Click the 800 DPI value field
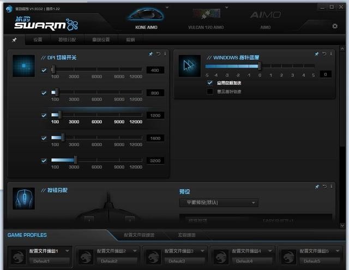Viewport: 349px width, 270px height. coord(155,93)
